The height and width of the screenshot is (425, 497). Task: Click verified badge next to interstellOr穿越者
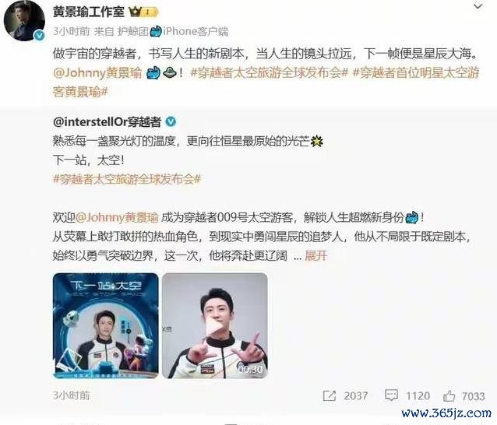(171, 121)
